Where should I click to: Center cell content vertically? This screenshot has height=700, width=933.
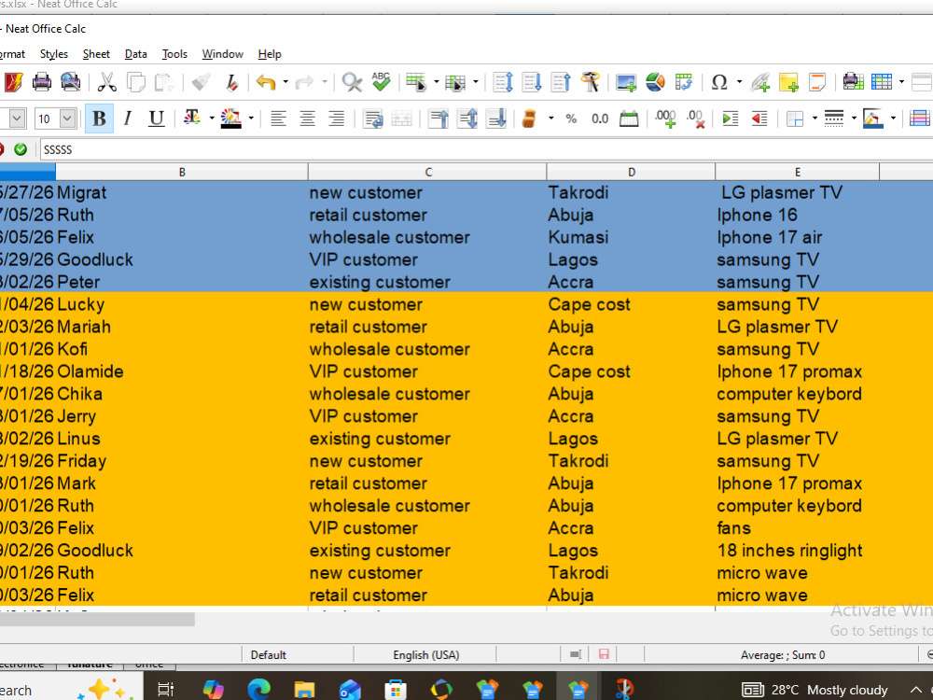467,119
